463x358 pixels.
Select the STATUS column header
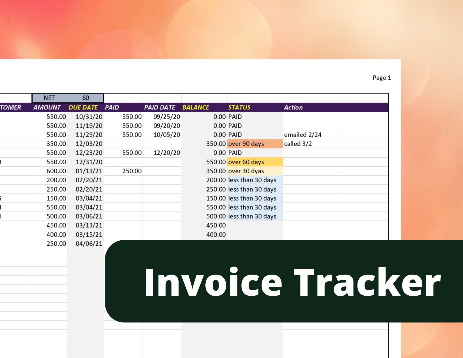click(x=239, y=107)
